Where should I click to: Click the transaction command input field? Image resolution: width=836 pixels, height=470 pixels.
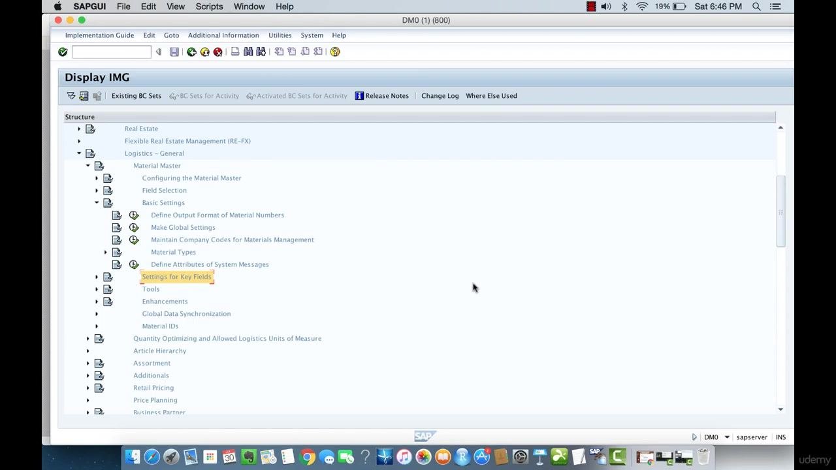coord(112,52)
